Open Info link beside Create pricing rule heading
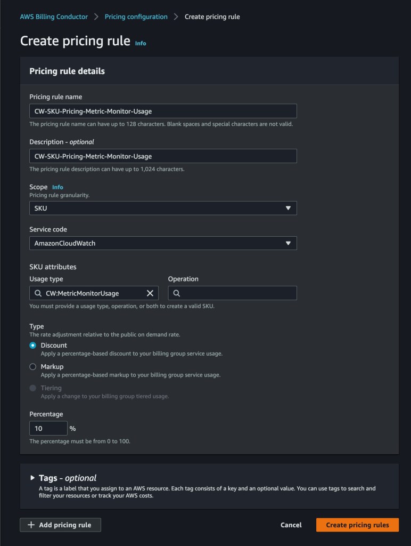The width and height of the screenshot is (411, 546). coord(141,43)
